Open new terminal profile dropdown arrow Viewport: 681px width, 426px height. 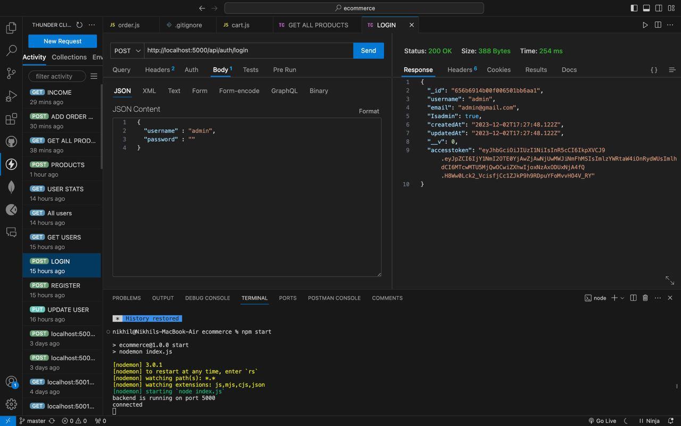pos(622,298)
